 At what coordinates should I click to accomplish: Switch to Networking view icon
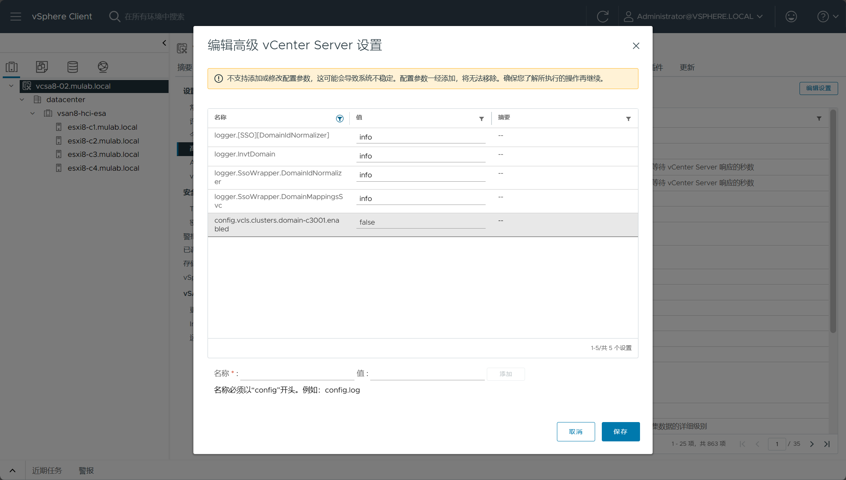tap(103, 67)
